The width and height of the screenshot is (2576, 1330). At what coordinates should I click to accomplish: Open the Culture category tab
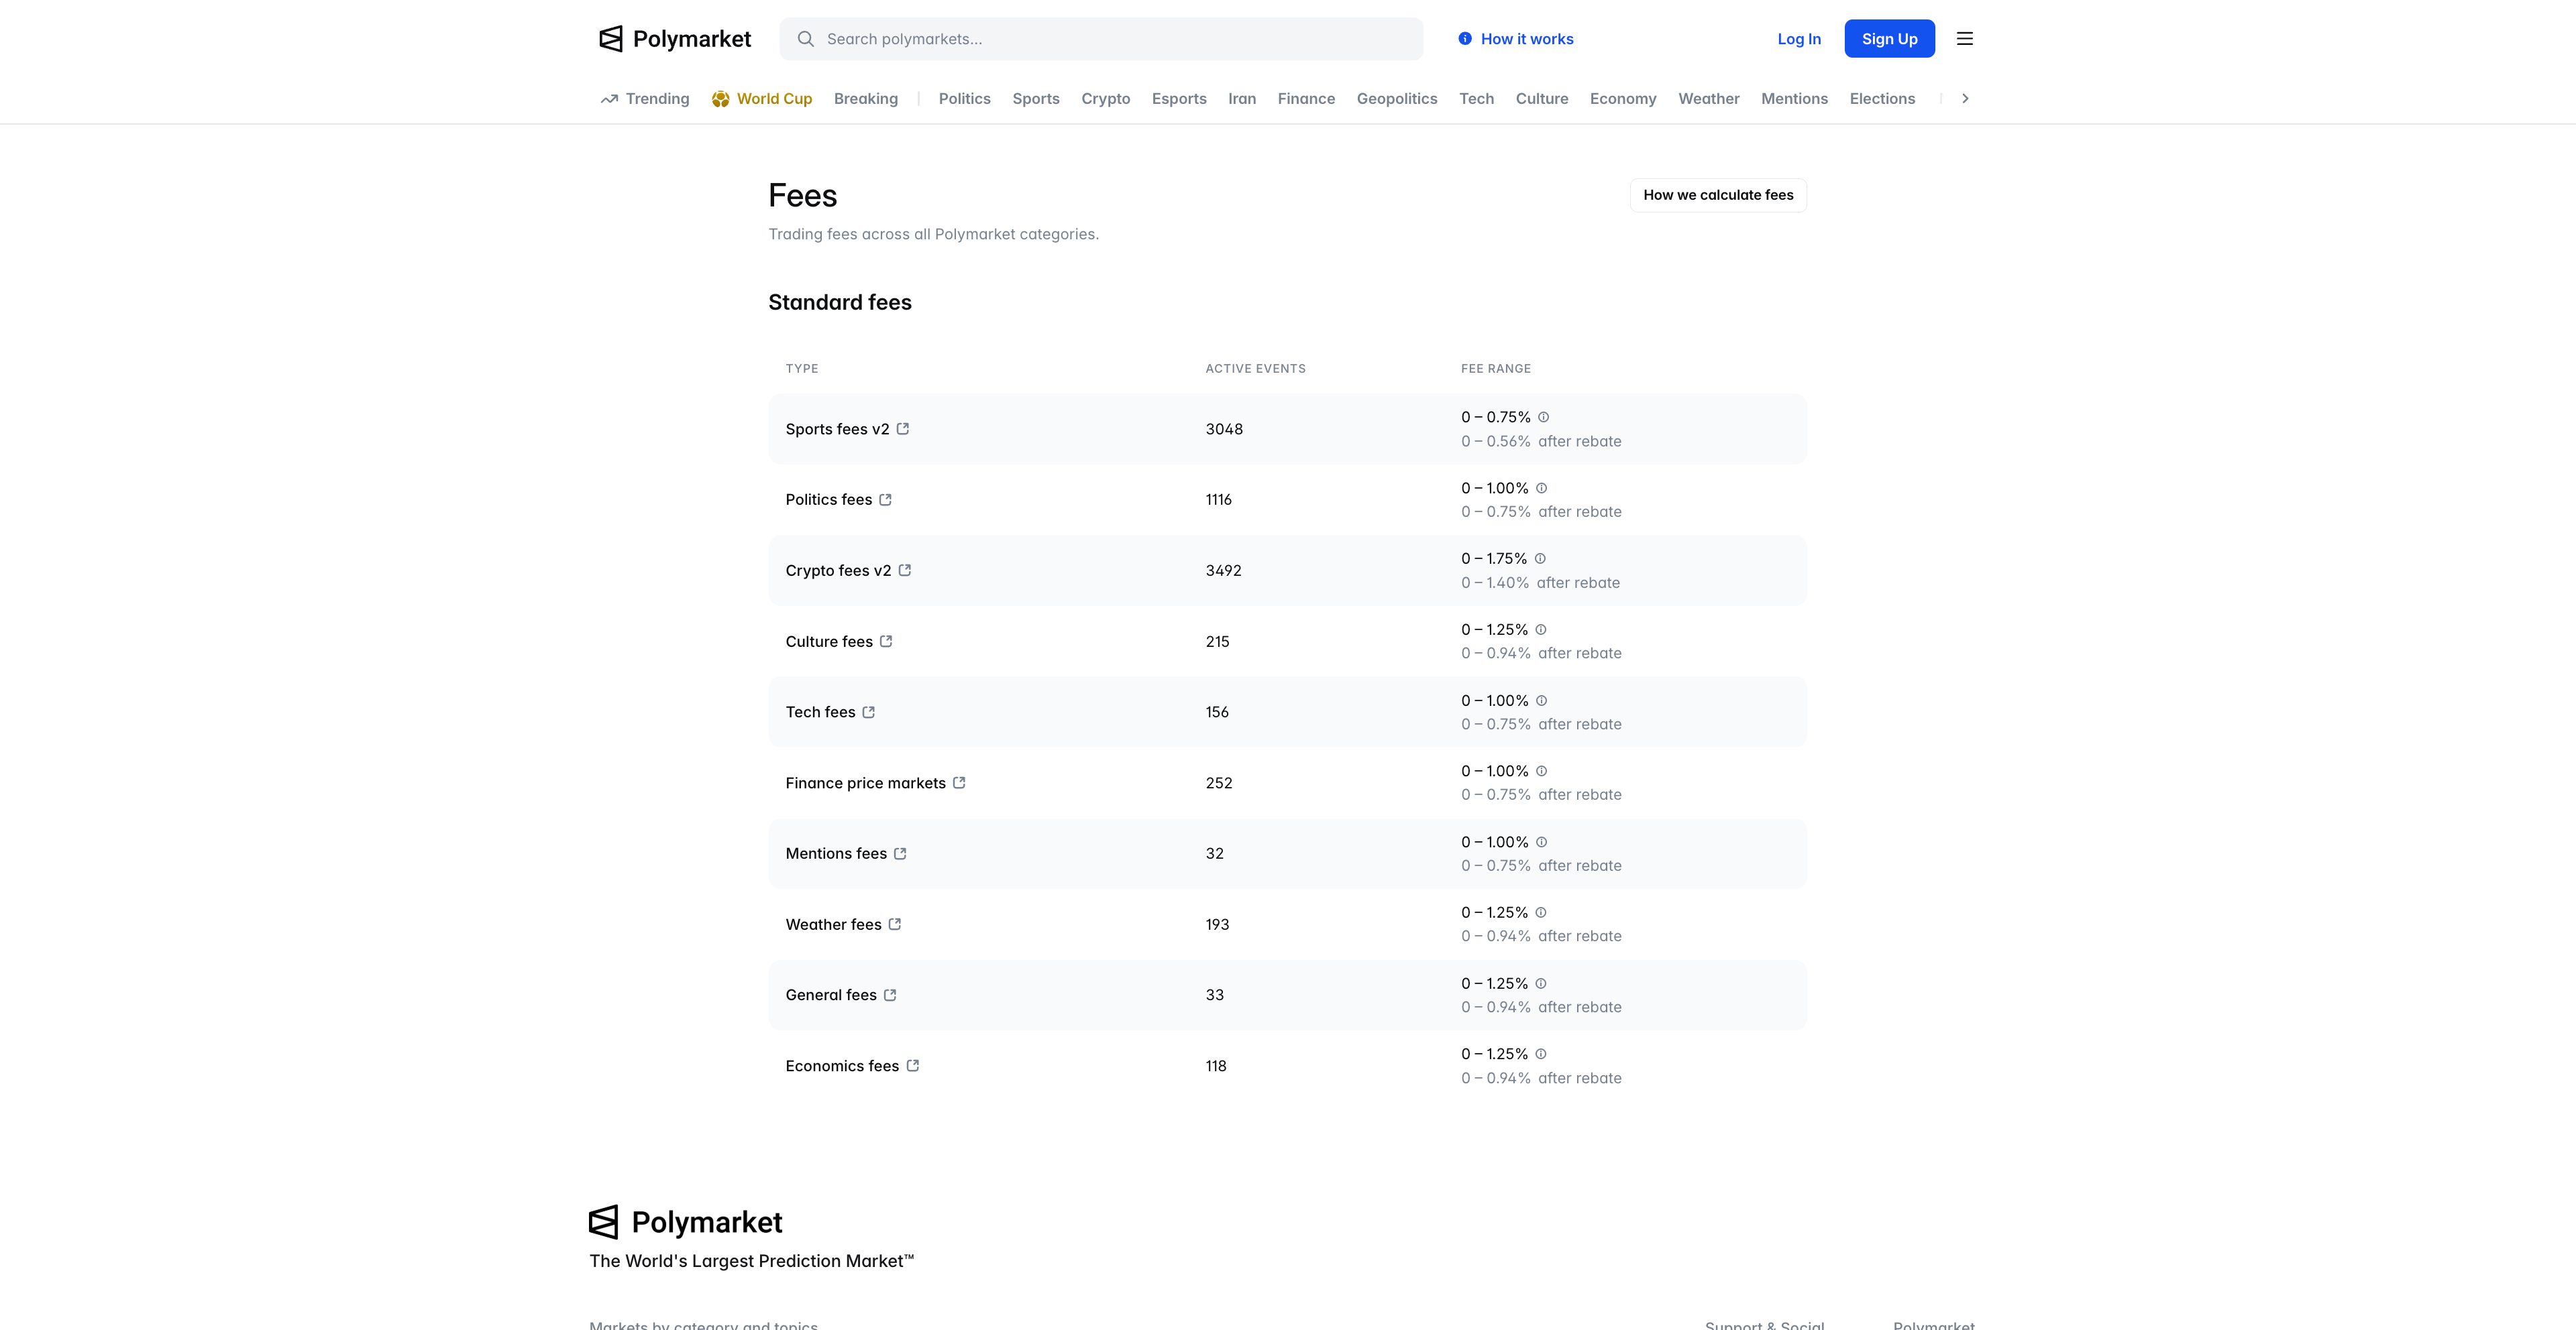coord(1542,99)
